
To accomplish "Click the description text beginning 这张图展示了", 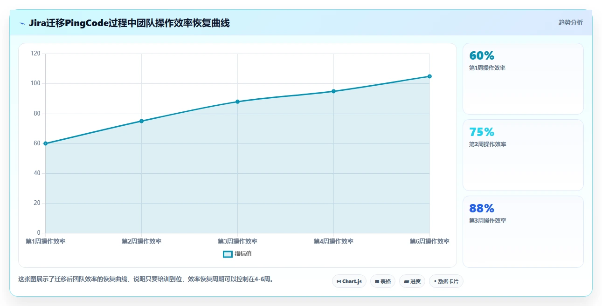I will (x=146, y=279).
